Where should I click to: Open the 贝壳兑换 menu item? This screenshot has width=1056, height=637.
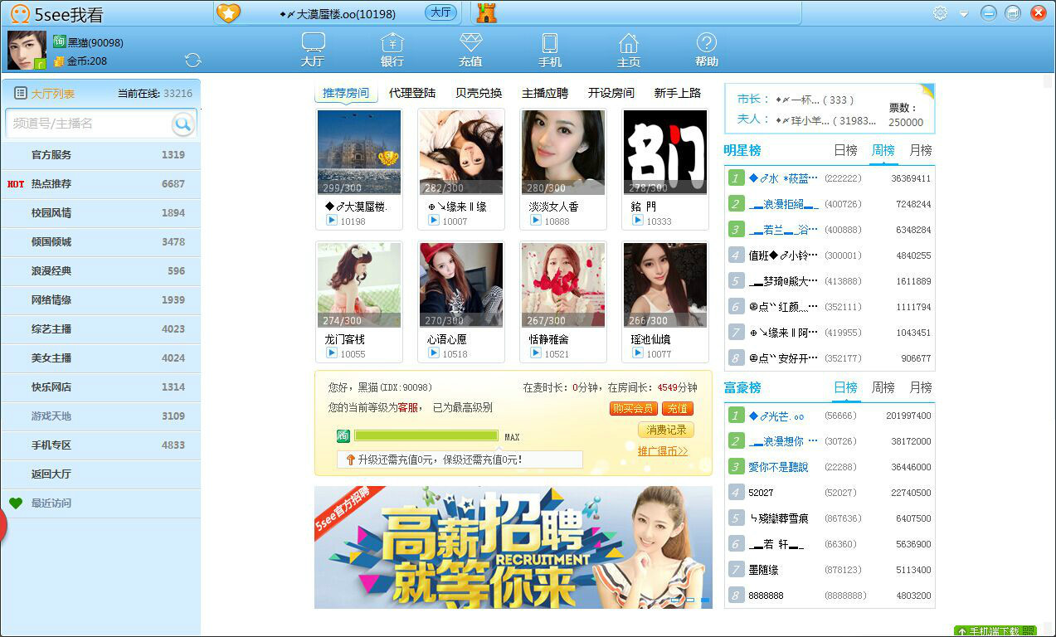478,93
